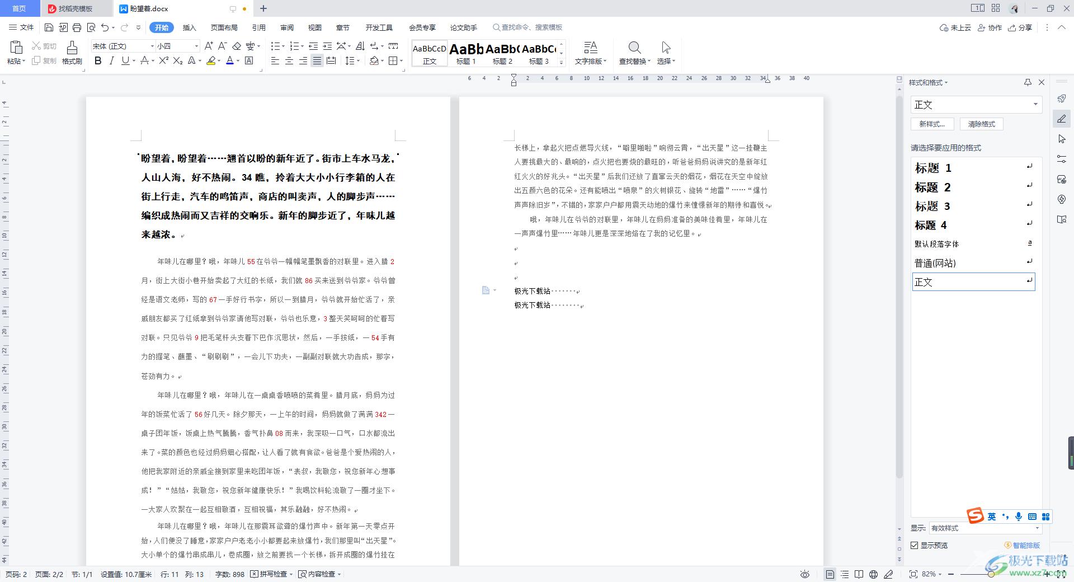Switch to the Insert tab

190,27
